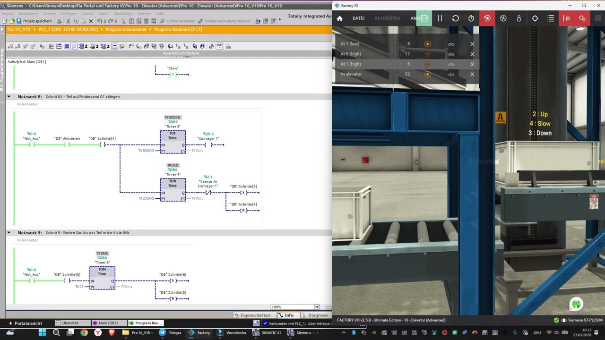This screenshot has height=340, width=605.
Task: Toggle forcing for At 1 (low) sensor
Action: [427, 44]
